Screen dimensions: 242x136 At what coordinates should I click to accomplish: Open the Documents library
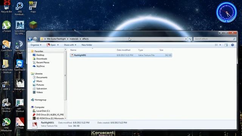pyautogui.click(x=42, y=77)
